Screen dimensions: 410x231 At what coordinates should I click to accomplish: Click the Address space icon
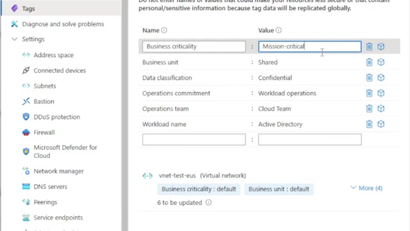coord(26,55)
